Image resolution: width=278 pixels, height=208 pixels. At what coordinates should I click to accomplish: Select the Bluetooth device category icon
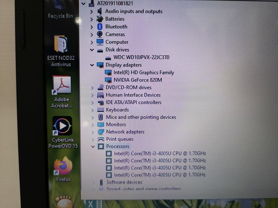coord(100,27)
